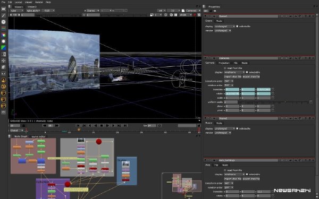Image resolution: width=319 pixels, height=199 pixels.
Task: Click the 'import chan file' button
Action: pos(232,77)
